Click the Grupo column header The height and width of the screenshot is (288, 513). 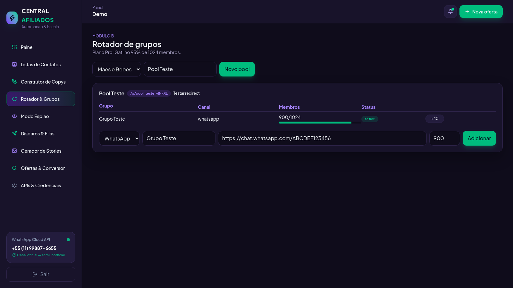click(106, 106)
